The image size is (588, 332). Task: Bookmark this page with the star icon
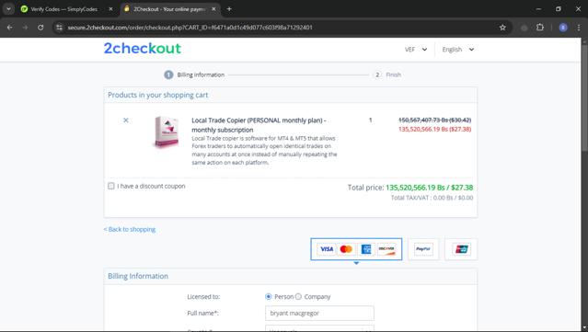point(502,28)
